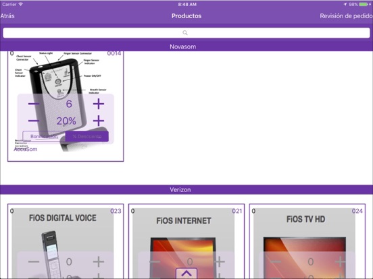Select the % Descuento segment

(x=87, y=136)
